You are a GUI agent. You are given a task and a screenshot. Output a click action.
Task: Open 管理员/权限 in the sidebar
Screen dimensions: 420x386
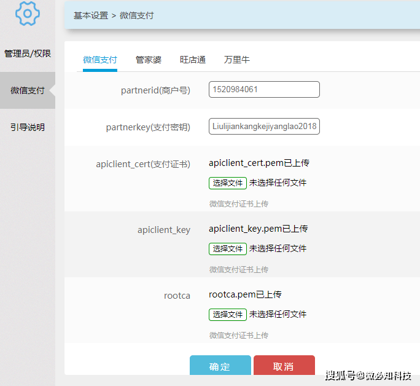(x=28, y=53)
